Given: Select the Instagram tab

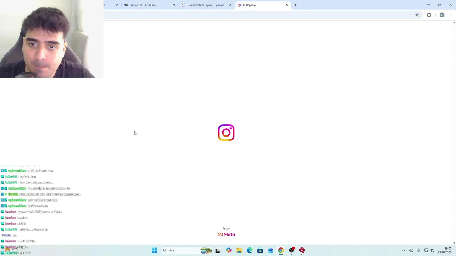Looking at the screenshot, I should point(263,5).
